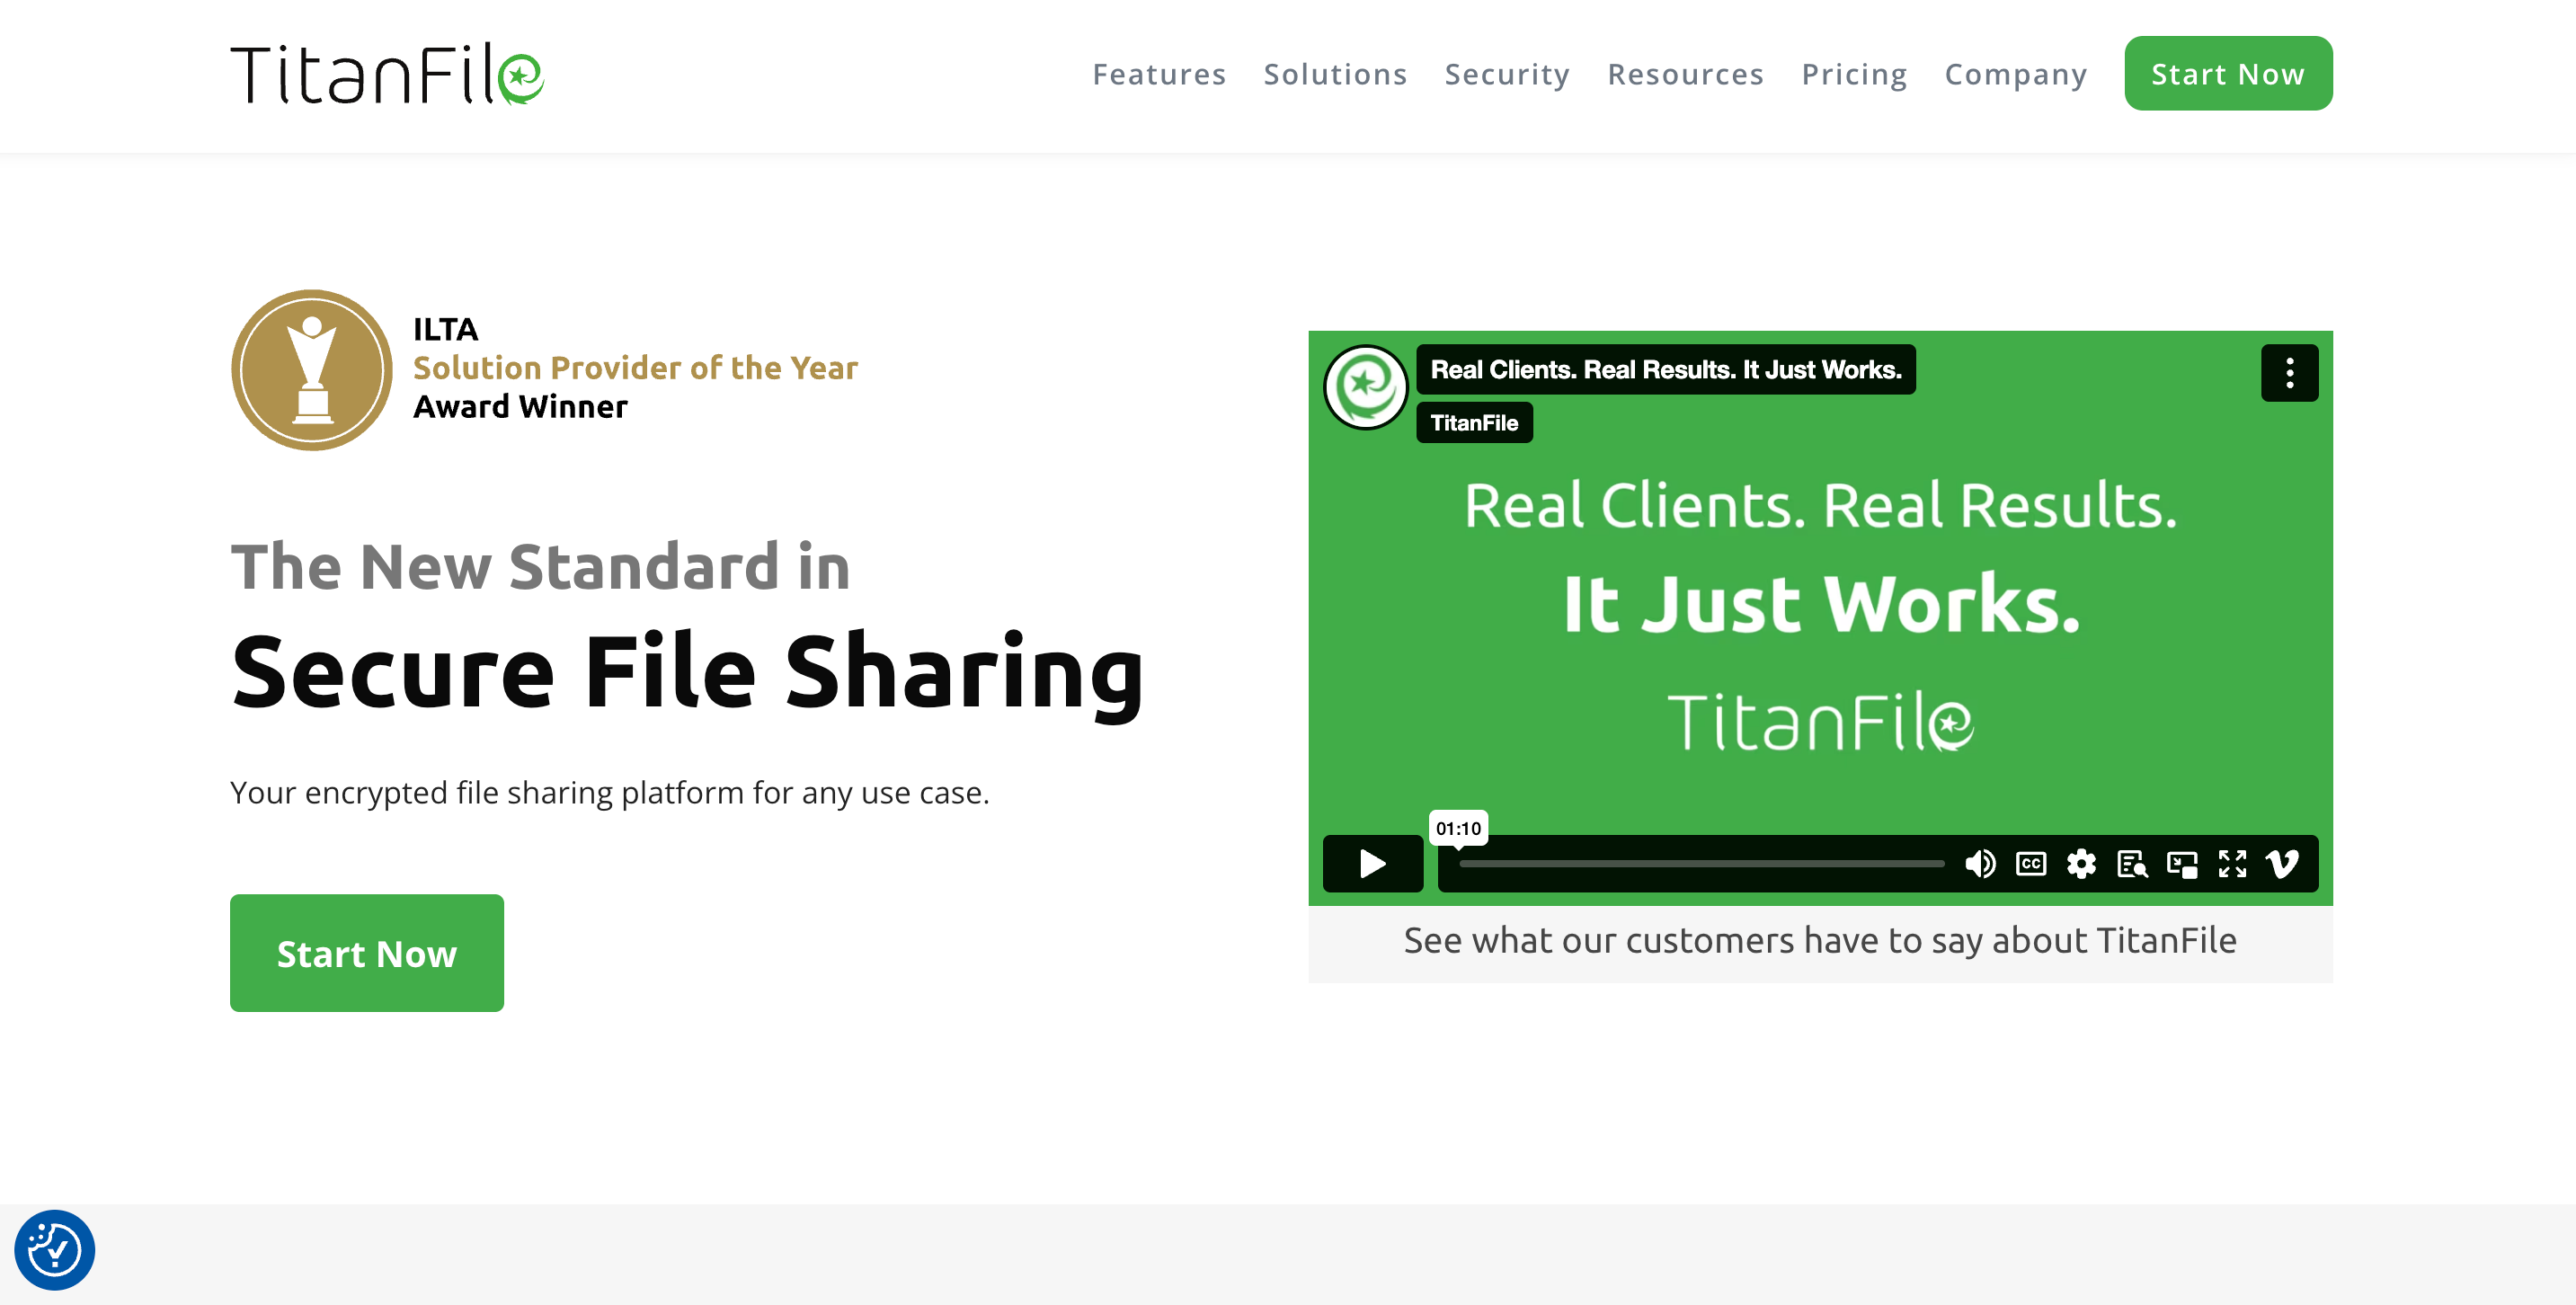Click the header Start Now button
Viewport: 2576px width, 1305px height.
(x=2228, y=74)
